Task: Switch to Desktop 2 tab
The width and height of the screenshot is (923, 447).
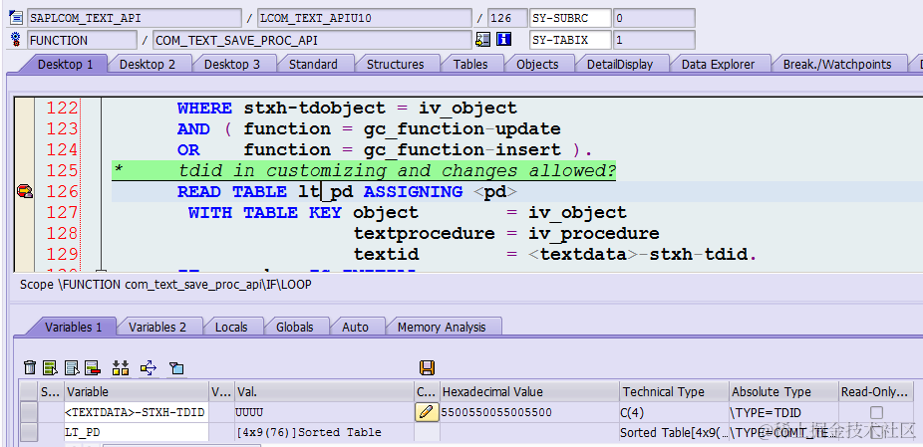Action: 148,64
